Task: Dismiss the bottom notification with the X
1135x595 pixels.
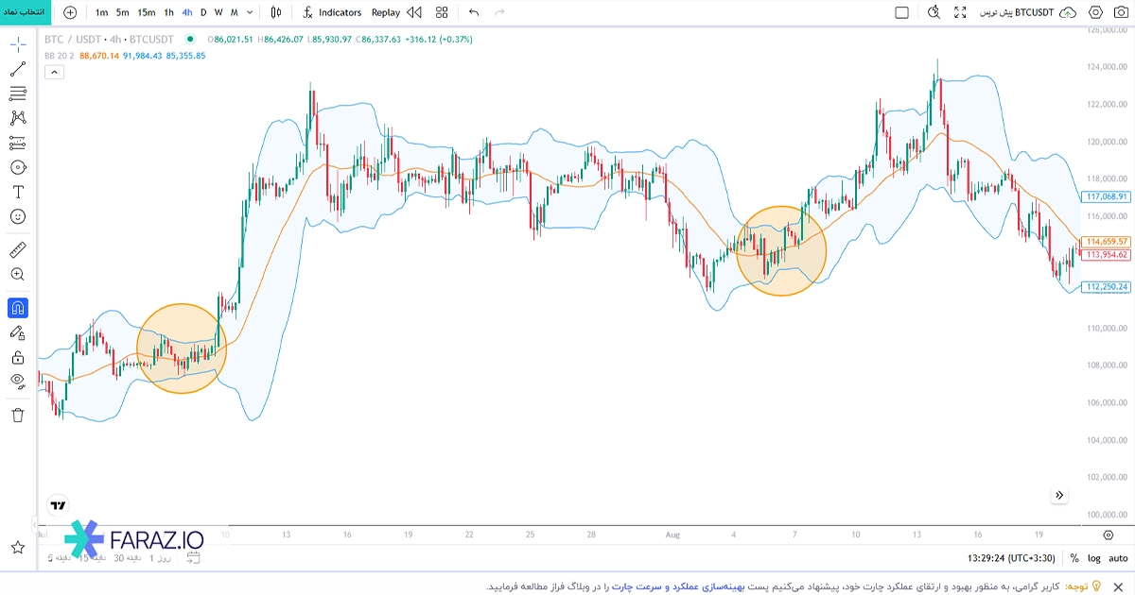Action: tap(1118, 586)
